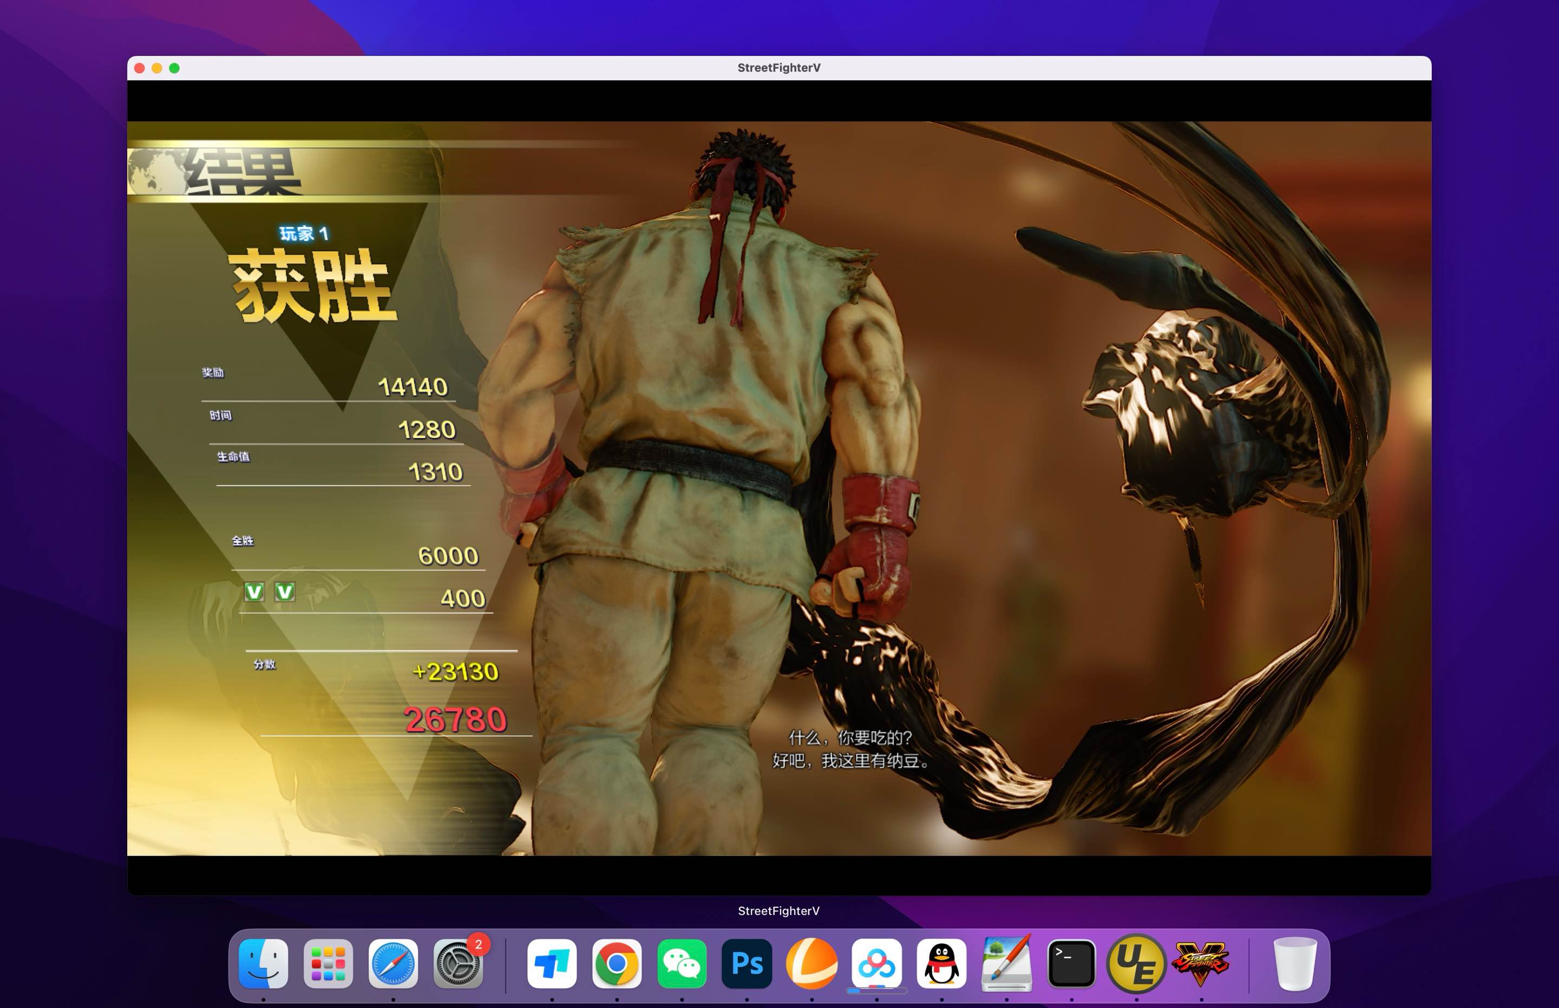Viewport: 1559px width, 1008px height.
Task: Click the added score +23130
Action: tap(456, 672)
